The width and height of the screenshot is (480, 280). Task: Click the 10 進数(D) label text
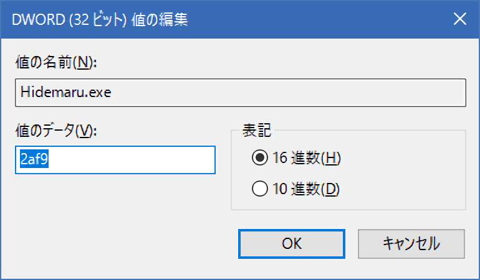coord(306,188)
